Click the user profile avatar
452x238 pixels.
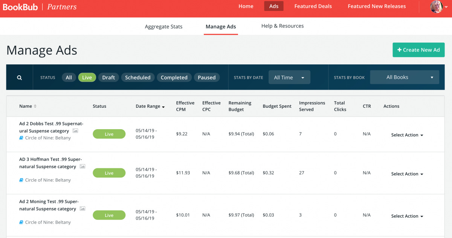pyautogui.click(x=437, y=6)
